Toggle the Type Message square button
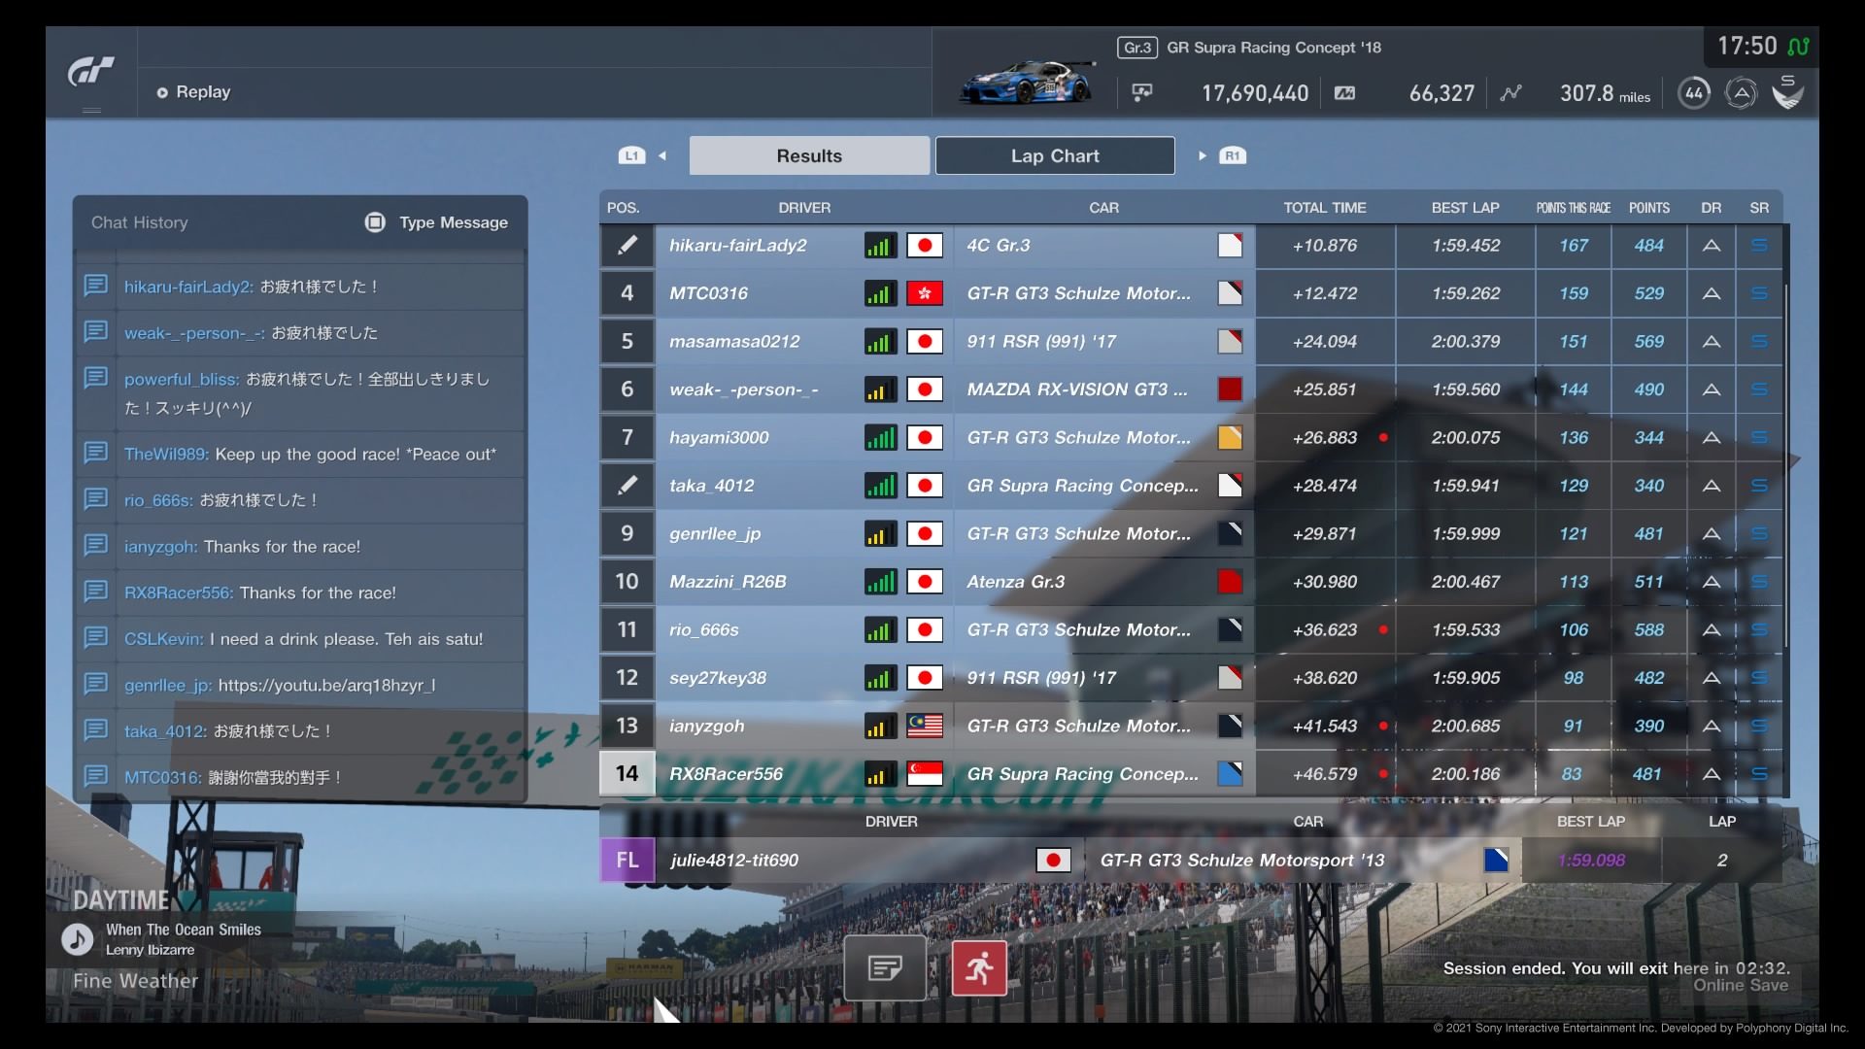 tap(375, 222)
